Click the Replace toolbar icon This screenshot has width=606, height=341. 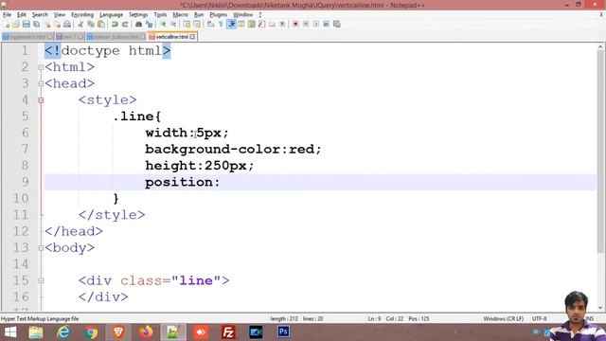pyautogui.click(x=149, y=25)
